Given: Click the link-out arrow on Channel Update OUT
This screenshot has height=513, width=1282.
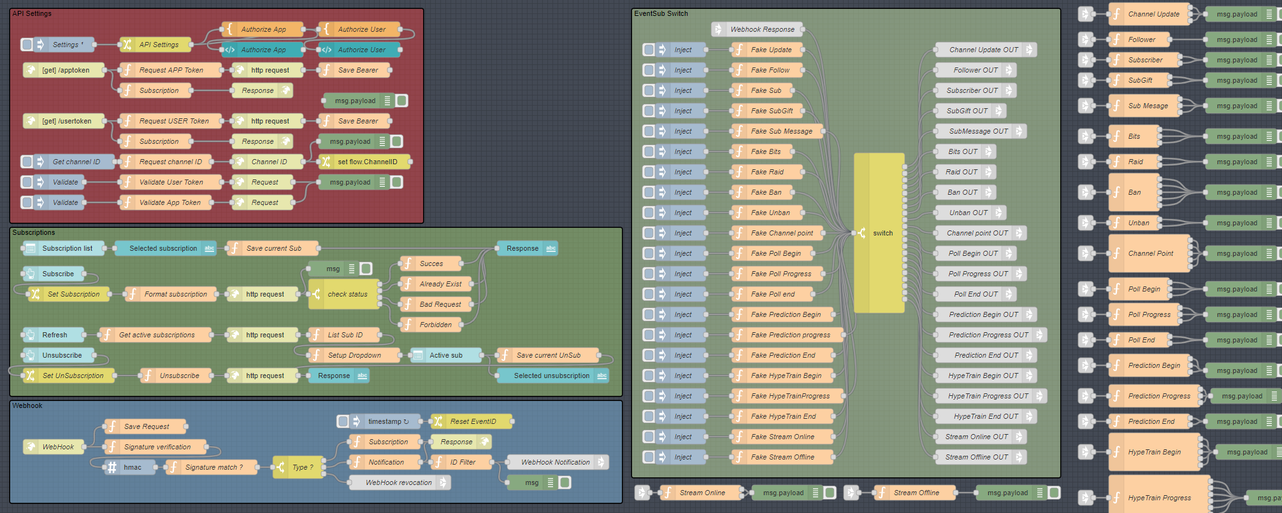Looking at the screenshot, I should pyautogui.click(x=1029, y=50).
